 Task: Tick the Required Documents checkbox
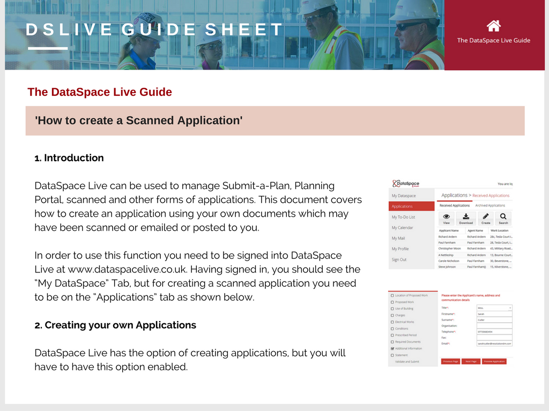tap(392, 342)
